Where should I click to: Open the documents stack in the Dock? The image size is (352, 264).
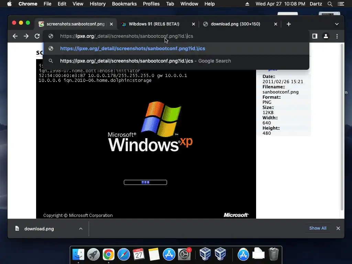coord(258,253)
